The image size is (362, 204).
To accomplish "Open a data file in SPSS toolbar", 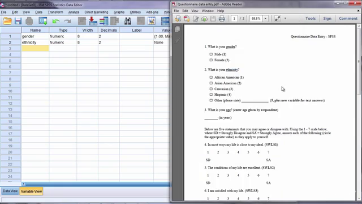I will 7,21.
